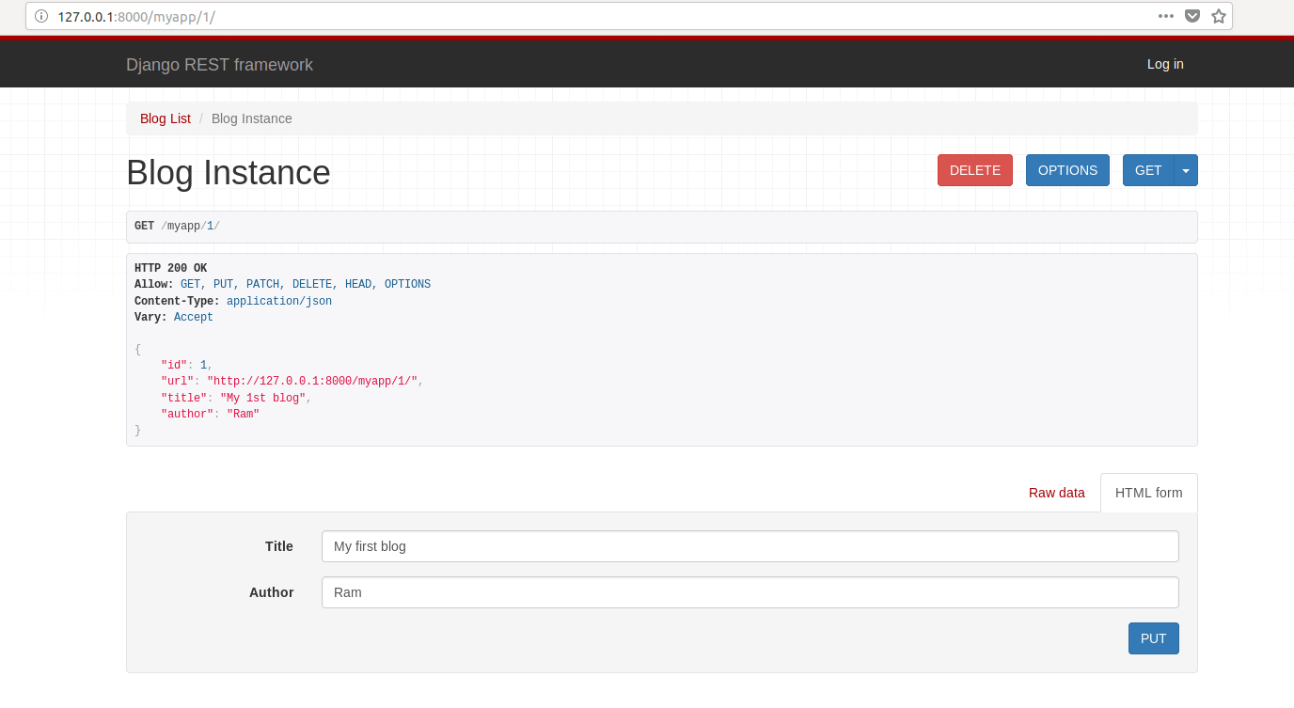Click the Author field label
The width and height of the screenshot is (1294, 708).
[272, 592]
